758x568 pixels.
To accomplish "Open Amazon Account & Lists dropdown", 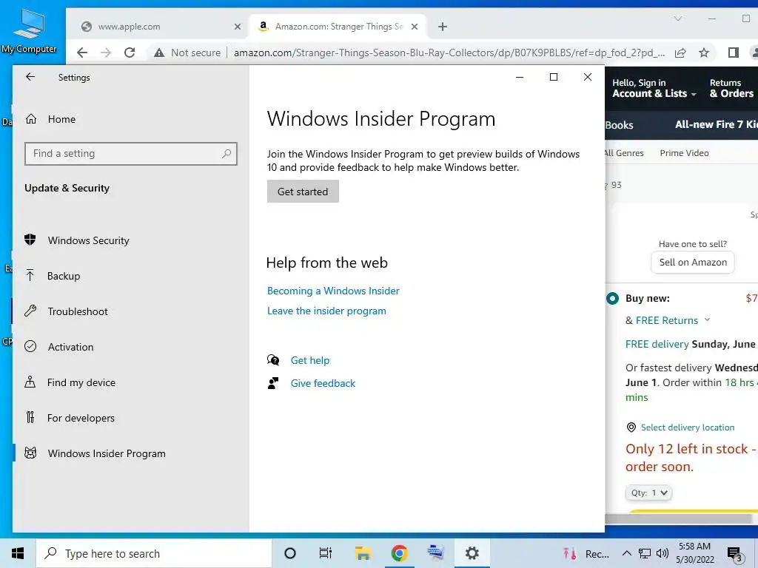I will pyautogui.click(x=654, y=89).
